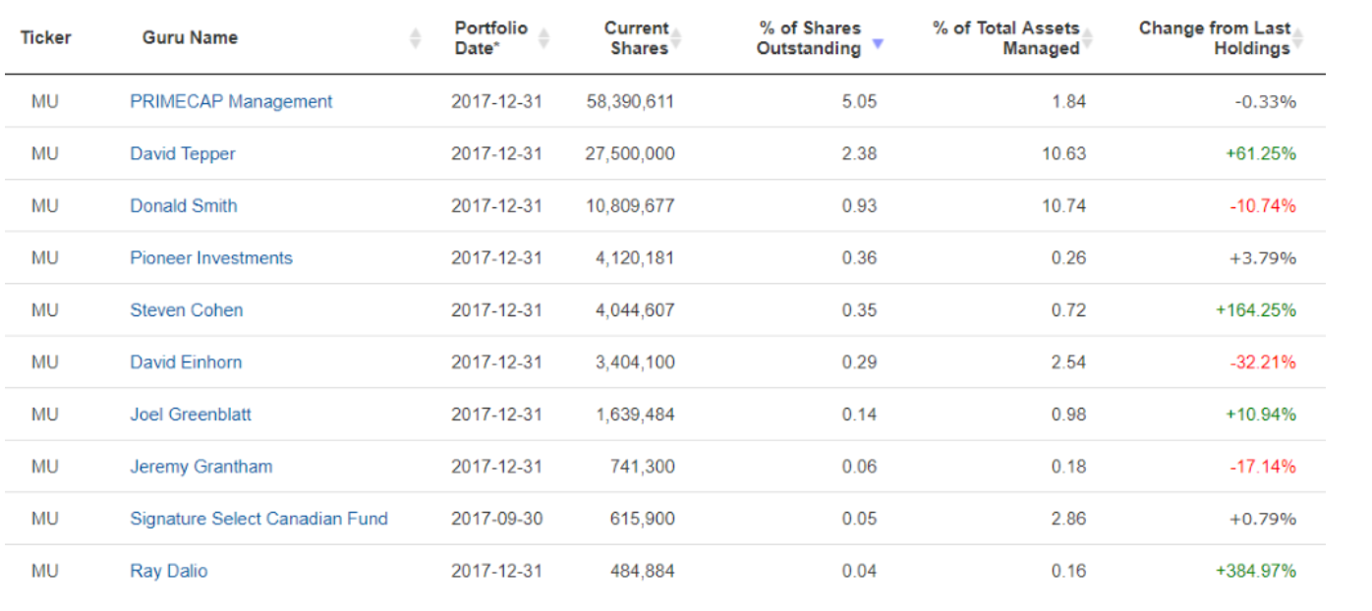Toggle % of Shares Outstanding sort arrow

coord(878,44)
